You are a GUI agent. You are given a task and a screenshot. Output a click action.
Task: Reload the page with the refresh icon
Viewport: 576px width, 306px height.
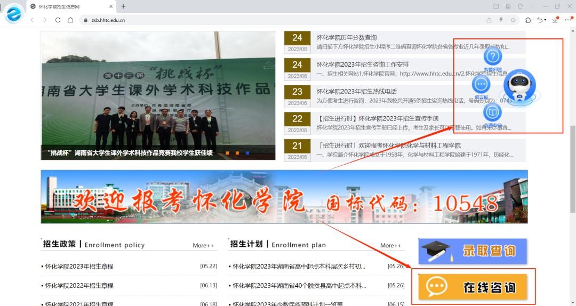tap(58, 20)
